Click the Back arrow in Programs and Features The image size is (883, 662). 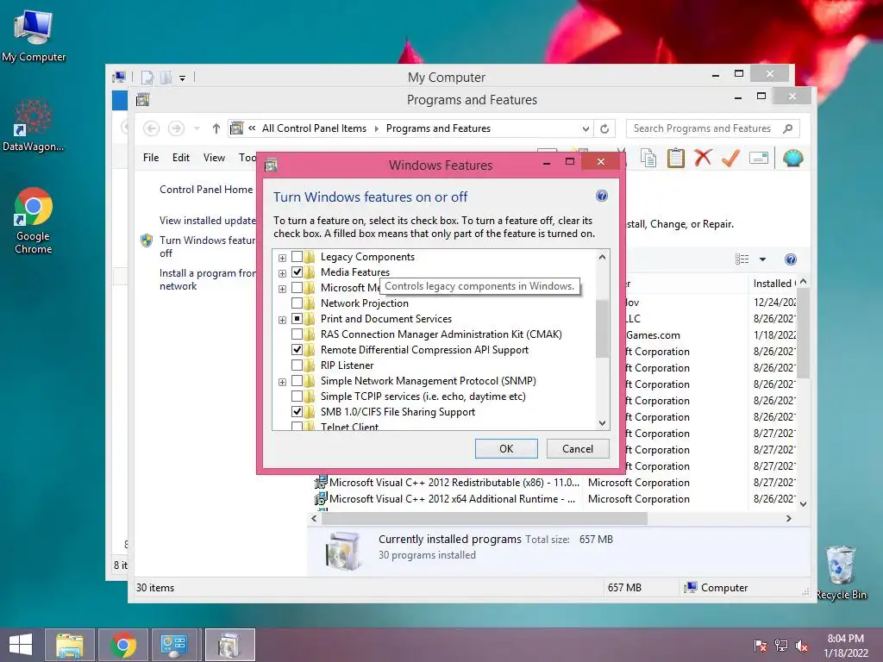tap(151, 128)
